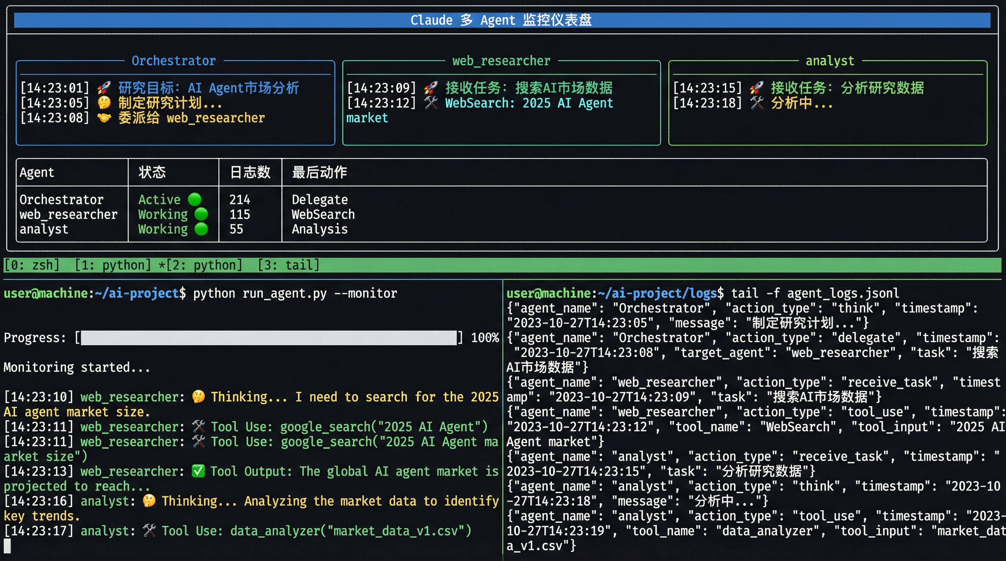This screenshot has width=1006, height=561.
Task: Click the thinking face emoji in Orchestrator panel
Action: 104,103
